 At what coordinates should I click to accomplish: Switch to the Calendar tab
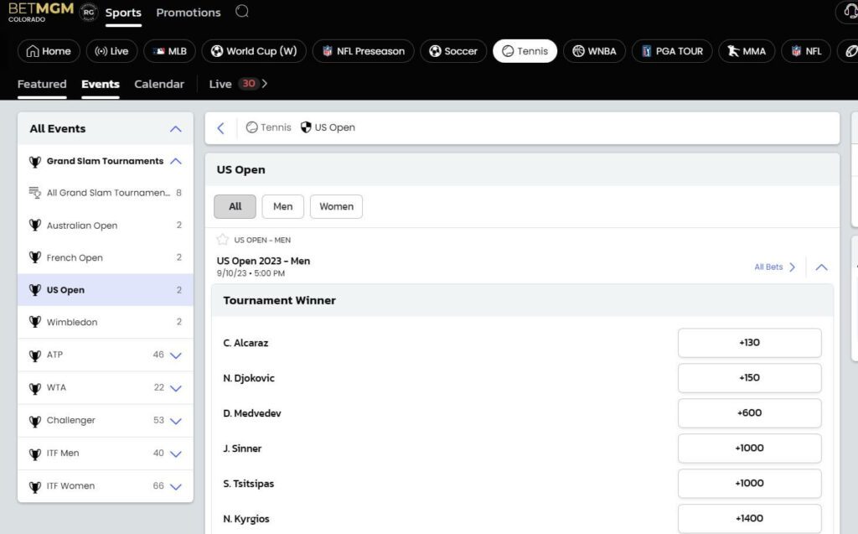point(159,84)
